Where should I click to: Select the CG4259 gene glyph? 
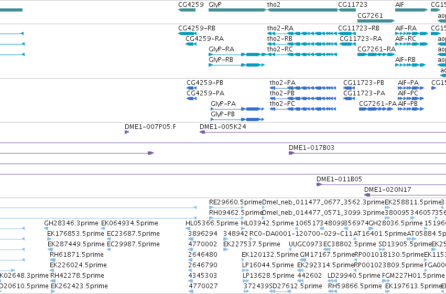[x=187, y=10]
